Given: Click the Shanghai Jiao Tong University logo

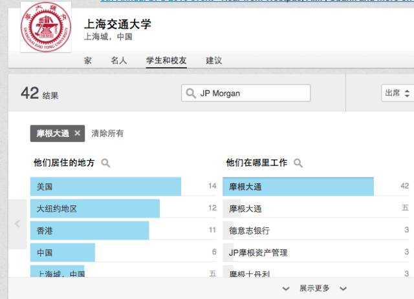Looking at the screenshot, I should click(x=46, y=27).
